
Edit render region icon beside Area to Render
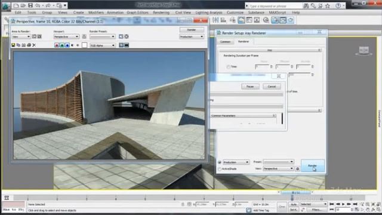pyautogui.click(x=34, y=36)
